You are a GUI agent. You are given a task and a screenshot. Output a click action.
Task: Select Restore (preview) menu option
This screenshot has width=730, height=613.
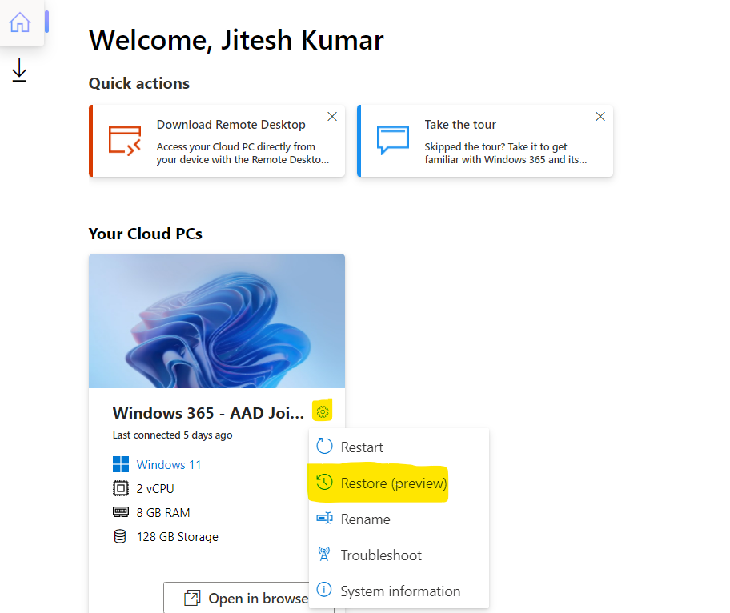point(399,483)
